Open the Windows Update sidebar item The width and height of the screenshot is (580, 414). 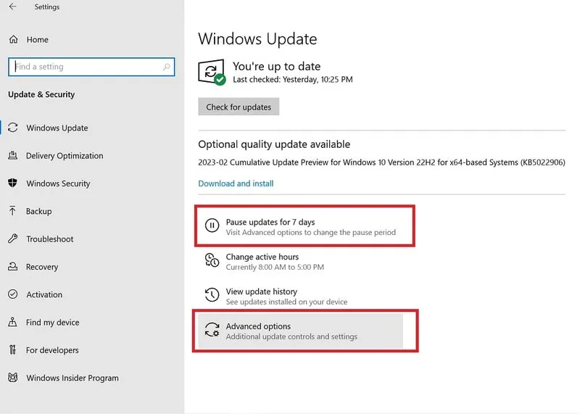click(57, 128)
